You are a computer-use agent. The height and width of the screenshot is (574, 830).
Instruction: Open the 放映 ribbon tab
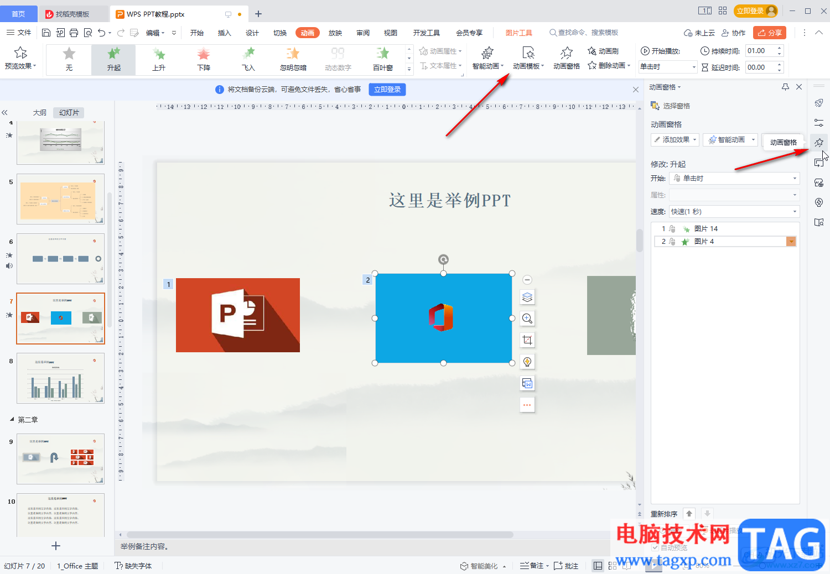pos(335,33)
